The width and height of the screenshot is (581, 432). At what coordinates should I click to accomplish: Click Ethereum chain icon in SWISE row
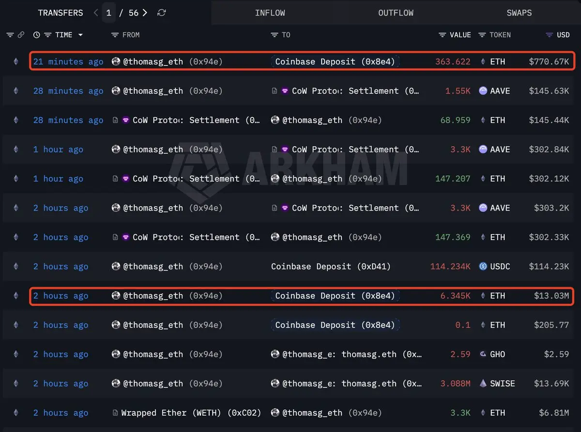pyautogui.click(x=15, y=384)
